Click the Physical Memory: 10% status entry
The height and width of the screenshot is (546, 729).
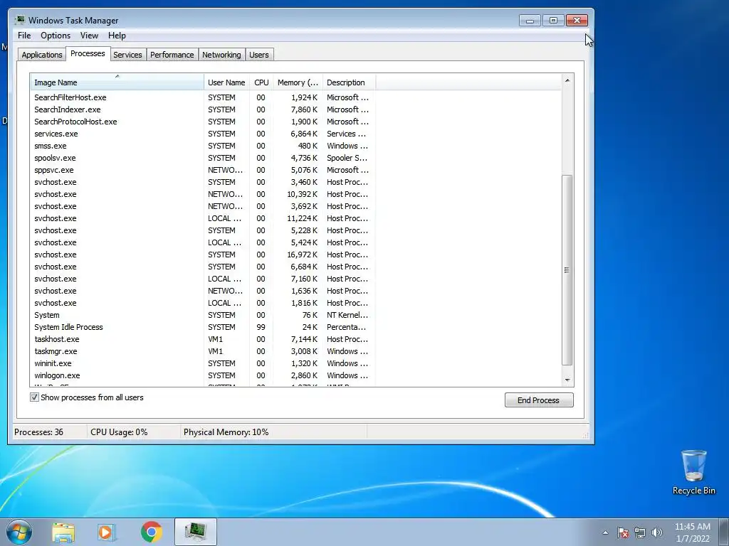[226, 432]
